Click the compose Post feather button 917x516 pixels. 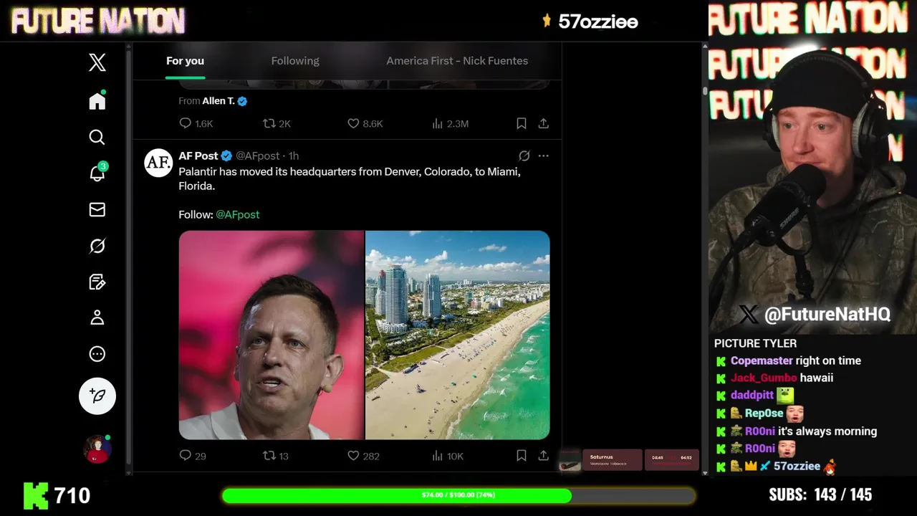pyautogui.click(x=97, y=396)
